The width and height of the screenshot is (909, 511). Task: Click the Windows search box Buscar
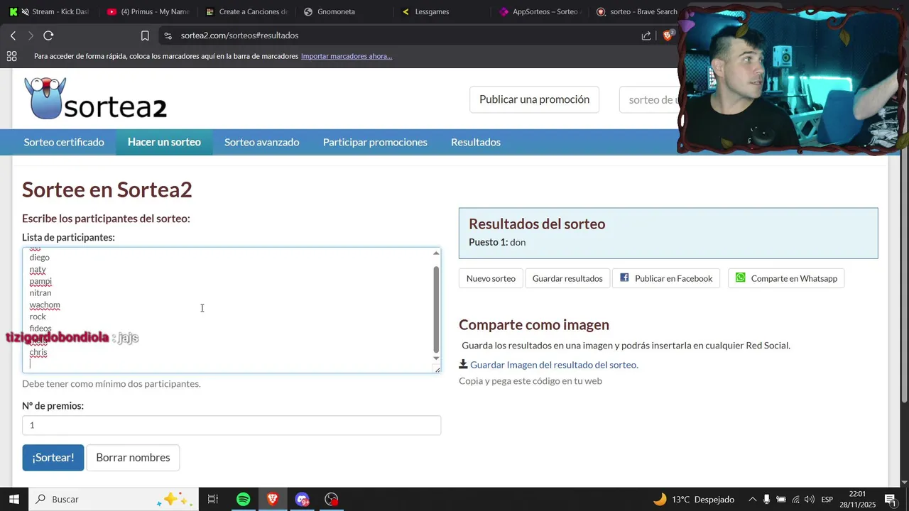click(x=114, y=499)
